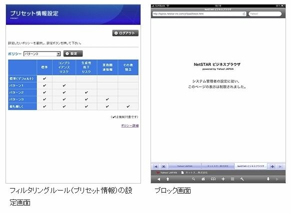
Task: Click the その他 column header
Action: (128, 67)
